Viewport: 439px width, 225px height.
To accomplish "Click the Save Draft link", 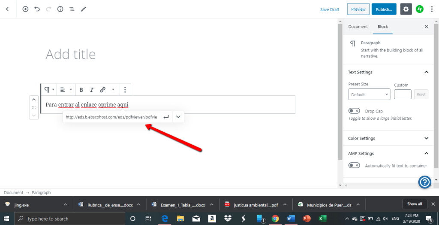I will point(330,9).
